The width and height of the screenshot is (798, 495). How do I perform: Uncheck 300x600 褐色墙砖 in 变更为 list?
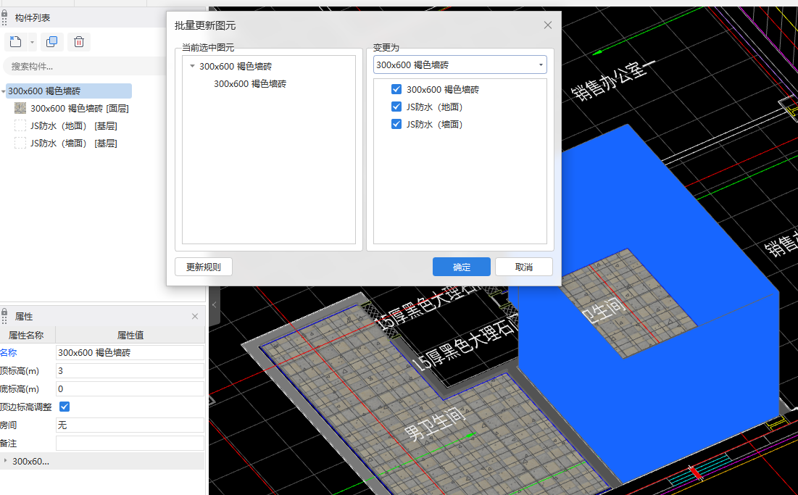point(396,90)
